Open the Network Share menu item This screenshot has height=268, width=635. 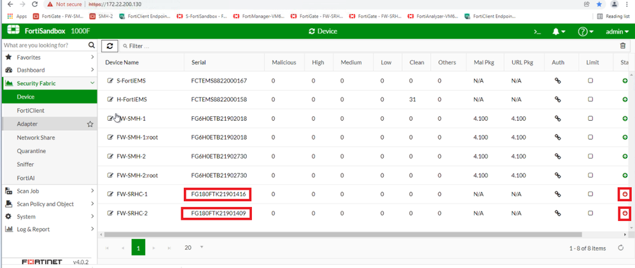[x=50, y=137]
